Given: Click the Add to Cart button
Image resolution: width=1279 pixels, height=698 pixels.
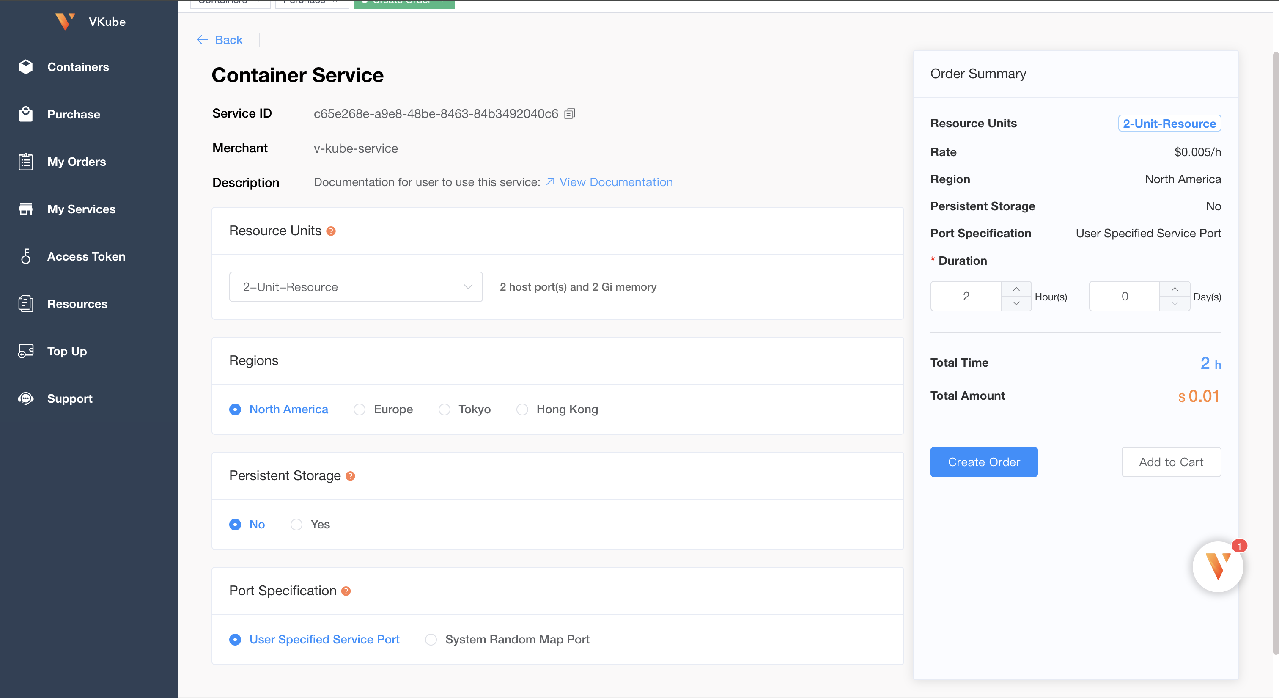Looking at the screenshot, I should tap(1171, 462).
